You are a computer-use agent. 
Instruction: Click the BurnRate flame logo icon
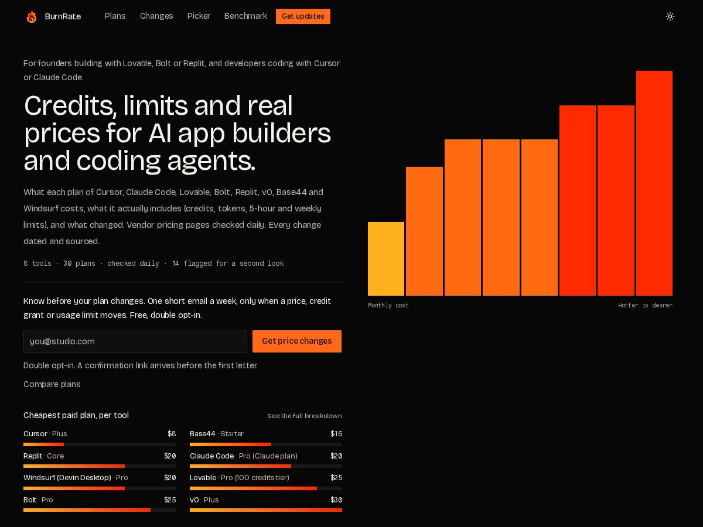coord(32,16)
